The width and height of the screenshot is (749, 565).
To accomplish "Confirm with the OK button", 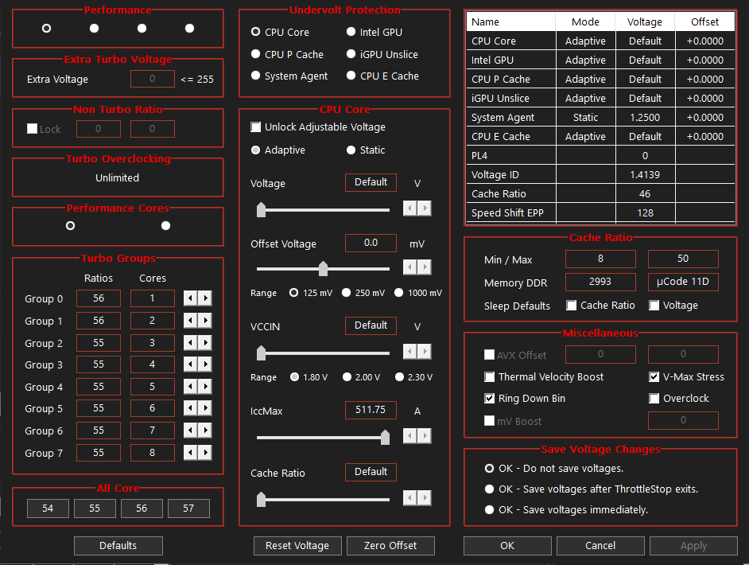I will [x=507, y=545].
